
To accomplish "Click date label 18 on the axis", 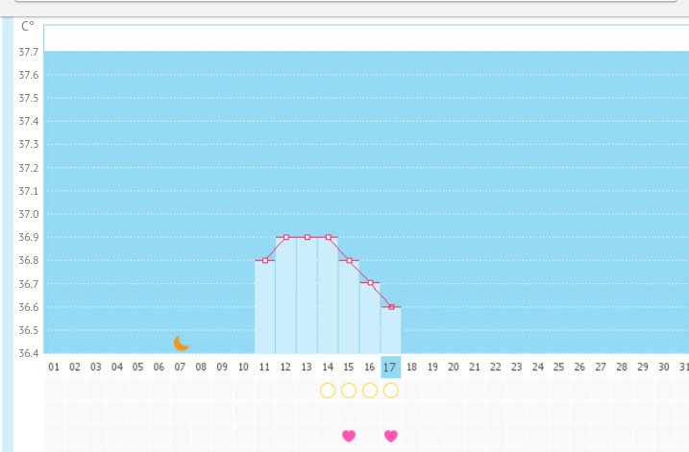I will 411,367.
